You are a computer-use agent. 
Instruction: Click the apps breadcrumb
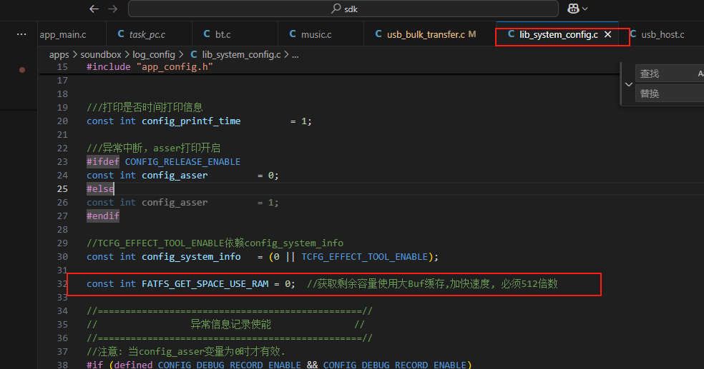click(59, 55)
